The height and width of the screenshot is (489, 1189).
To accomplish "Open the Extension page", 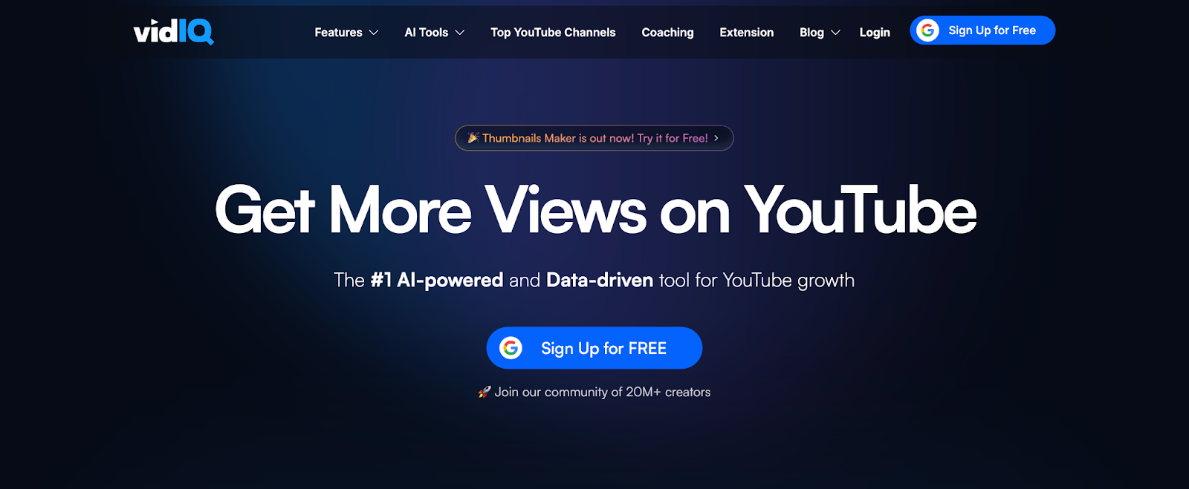I will 746,33.
